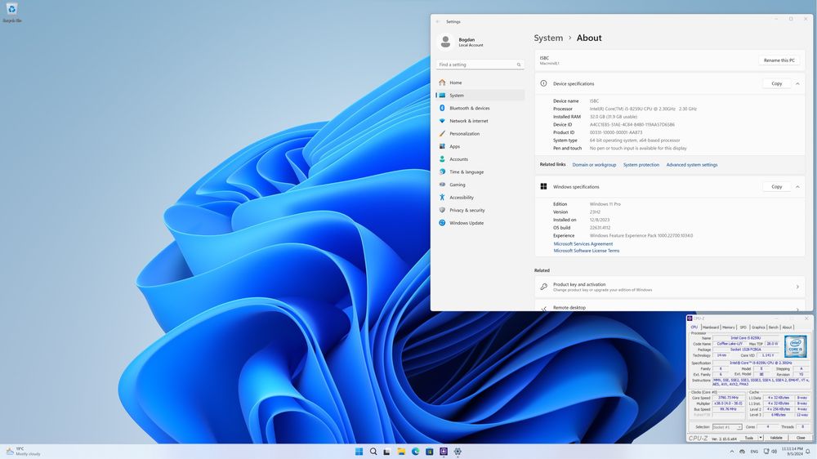Go to Network & internet settings

pos(480,121)
